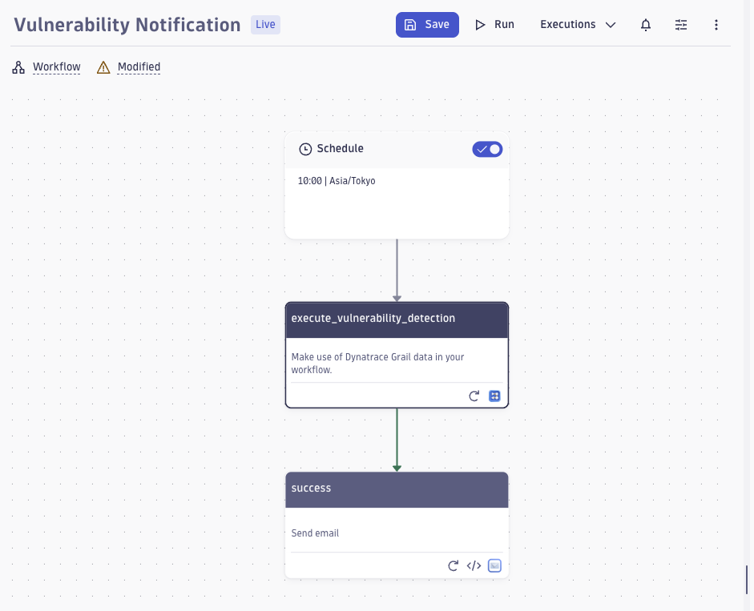Image resolution: width=754 pixels, height=611 pixels.
Task: Expand the Executions dropdown chevron
Action: (611, 24)
